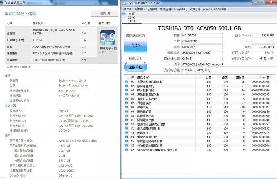Click the interface field Serial ATA
The image size is (277, 179).
click(x=202, y=47)
